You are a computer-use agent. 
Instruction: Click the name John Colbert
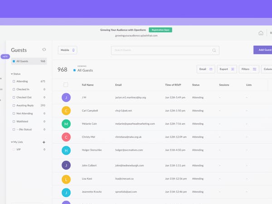89,165
